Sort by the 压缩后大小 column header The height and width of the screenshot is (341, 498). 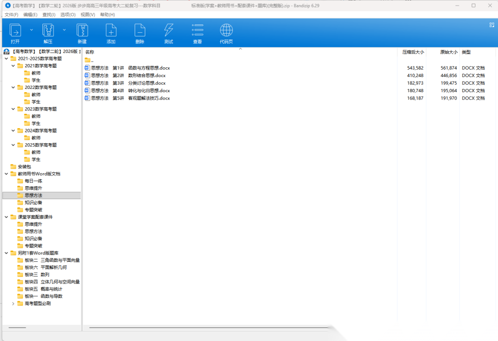coord(413,52)
